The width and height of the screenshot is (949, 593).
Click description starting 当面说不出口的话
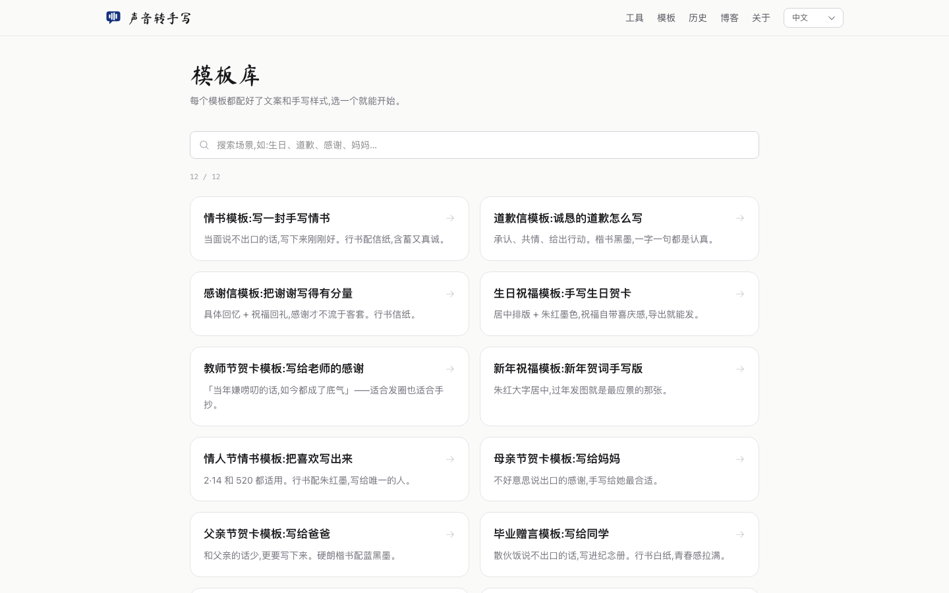click(326, 239)
